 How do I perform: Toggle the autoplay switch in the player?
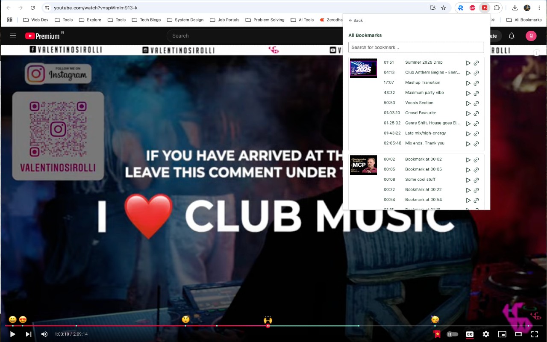452,334
